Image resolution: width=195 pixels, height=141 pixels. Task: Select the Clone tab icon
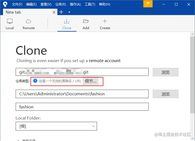pyautogui.click(x=67, y=21)
